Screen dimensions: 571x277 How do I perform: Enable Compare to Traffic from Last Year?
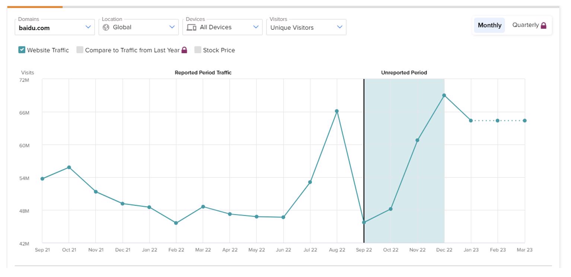click(80, 50)
